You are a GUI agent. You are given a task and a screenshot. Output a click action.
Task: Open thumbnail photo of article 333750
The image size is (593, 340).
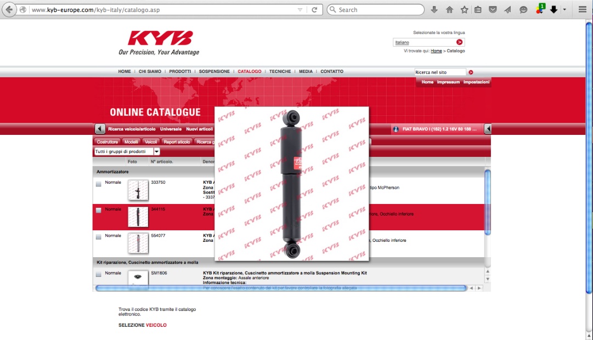[x=138, y=190]
